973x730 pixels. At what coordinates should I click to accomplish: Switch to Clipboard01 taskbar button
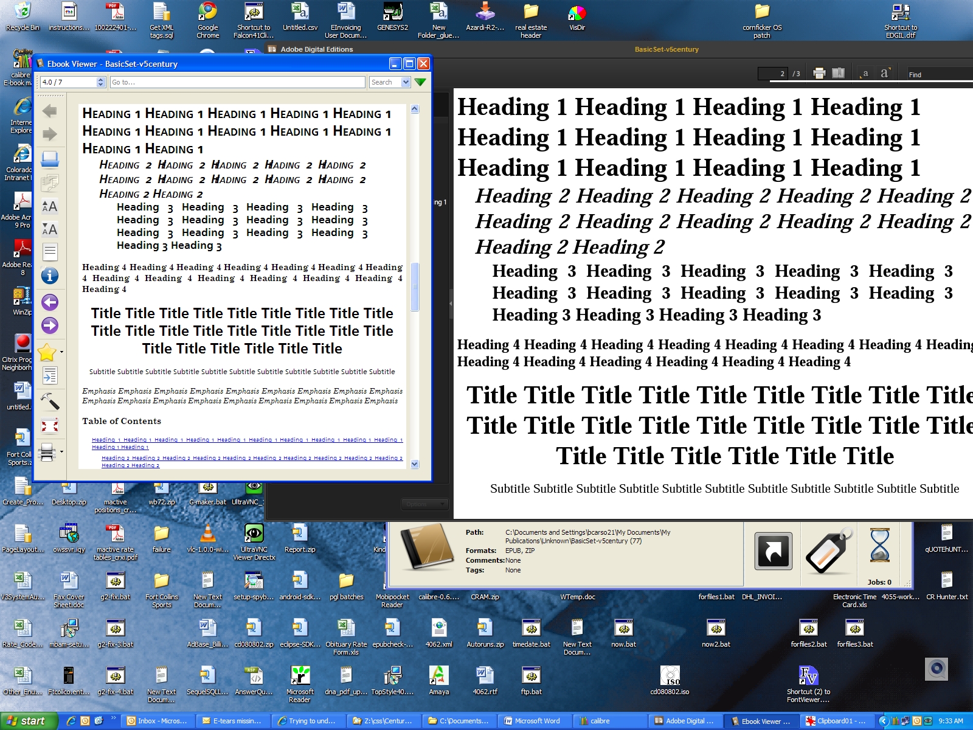pyautogui.click(x=839, y=721)
